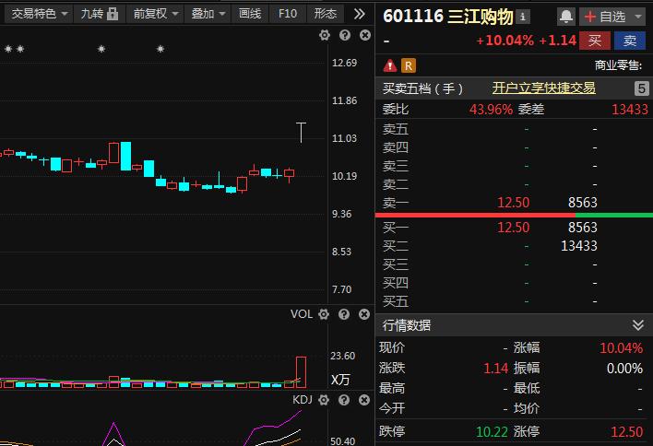653x446 pixels.
Task: Click the red 买 buy button
Action: [595, 41]
